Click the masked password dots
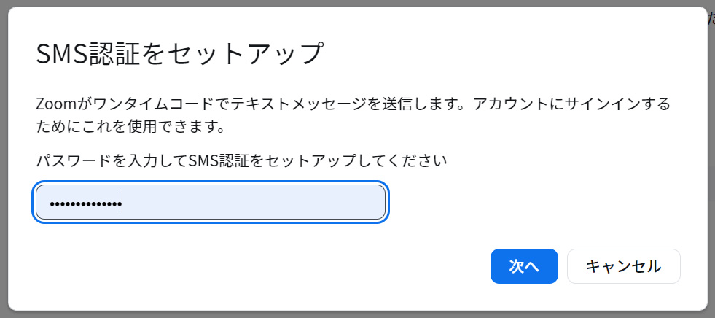Screen dimensions: 715x318 pos(84,203)
